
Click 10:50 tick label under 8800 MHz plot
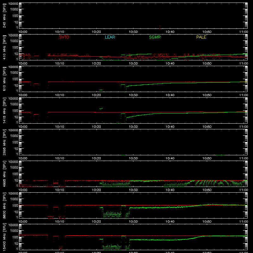click(207, 222)
